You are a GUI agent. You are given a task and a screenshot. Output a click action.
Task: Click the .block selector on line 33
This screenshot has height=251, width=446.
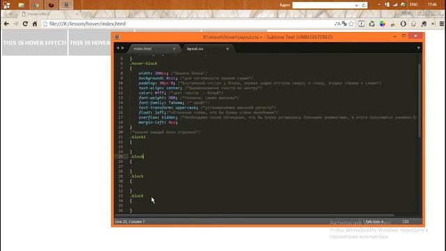[x=137, y=196]
